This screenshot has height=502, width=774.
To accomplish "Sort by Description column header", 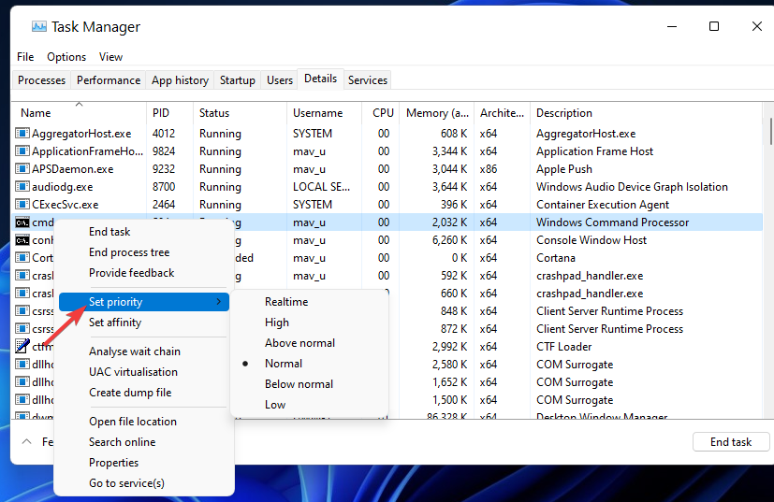I will pyautogui.click(x=647, y=113).
